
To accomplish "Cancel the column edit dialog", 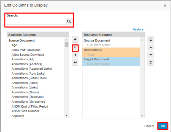I will [149, 126].
